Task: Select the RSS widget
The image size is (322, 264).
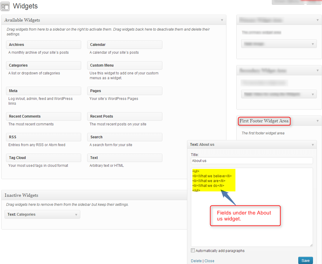Action: (44, 137)
